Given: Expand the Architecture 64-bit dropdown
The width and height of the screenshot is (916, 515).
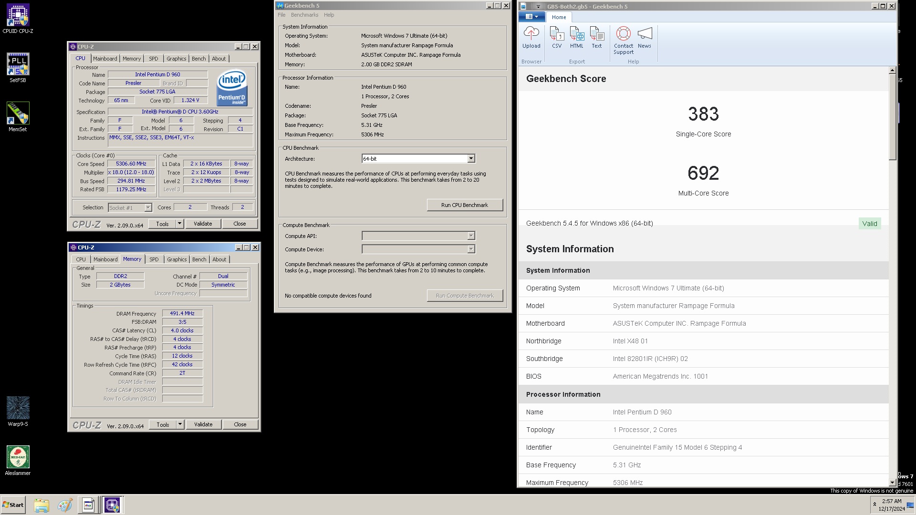Looking at the screenshot, I should coord(471,159).
